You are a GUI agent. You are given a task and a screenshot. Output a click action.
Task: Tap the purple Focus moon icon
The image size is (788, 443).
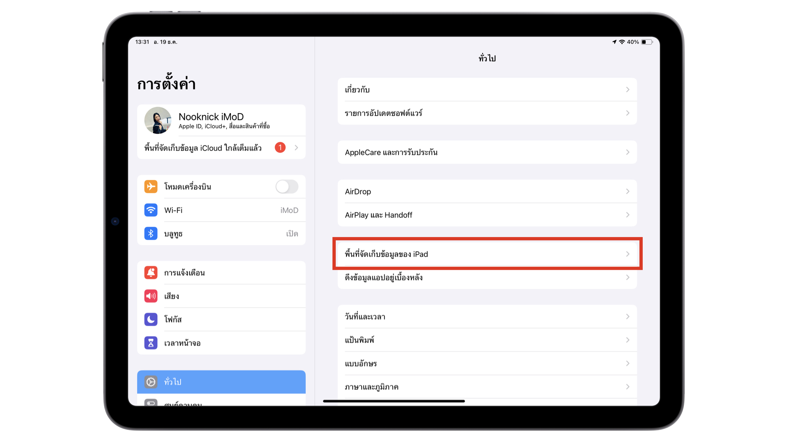pyautogui.click(x=151, y=319)
